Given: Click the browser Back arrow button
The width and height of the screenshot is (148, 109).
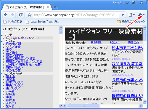Looking at the screenshot, I should [6, 15].
